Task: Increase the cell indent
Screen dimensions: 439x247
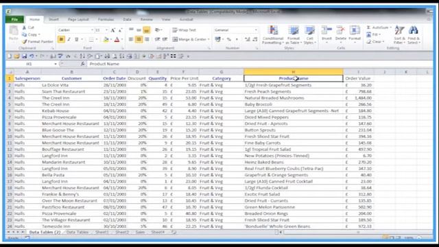Action: click(165, 39)
